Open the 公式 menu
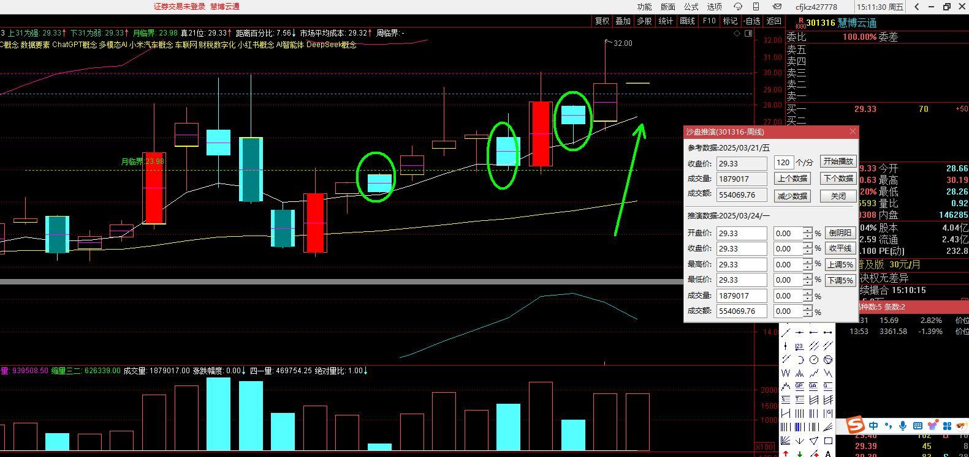The image size is (969, 457). (691, 7)
